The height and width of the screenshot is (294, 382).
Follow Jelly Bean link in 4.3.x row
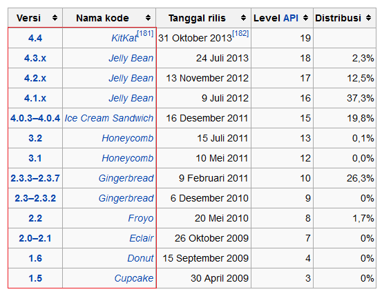[131, 58]
